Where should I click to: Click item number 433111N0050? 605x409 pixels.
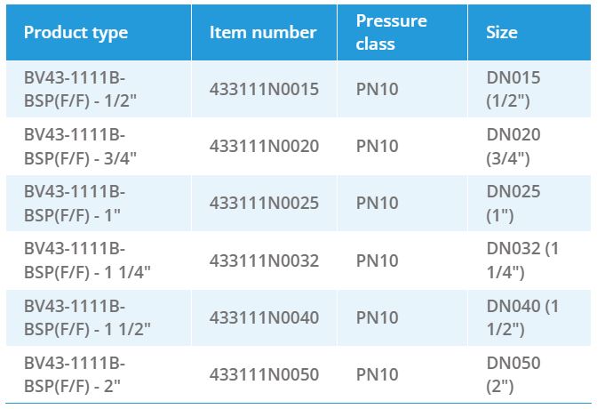(x=264, y=375)
